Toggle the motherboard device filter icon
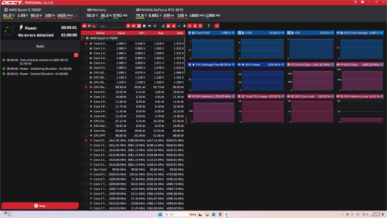The width and height of the screenshot is (387, 218). pos(139,26)
